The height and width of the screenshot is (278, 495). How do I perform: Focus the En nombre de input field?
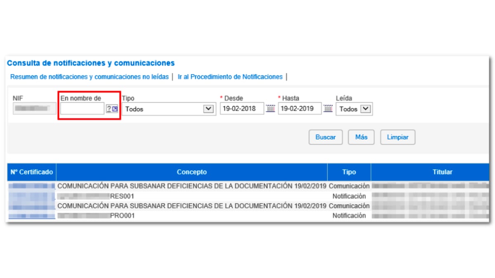tap(82, 109)
